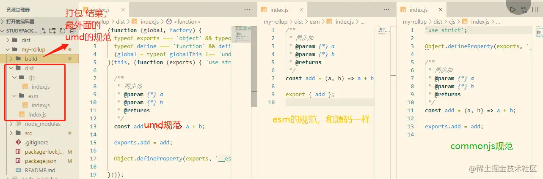This screenshot has width=543, height=179.
Task: Run the code with the play icon
Action: 513,9
